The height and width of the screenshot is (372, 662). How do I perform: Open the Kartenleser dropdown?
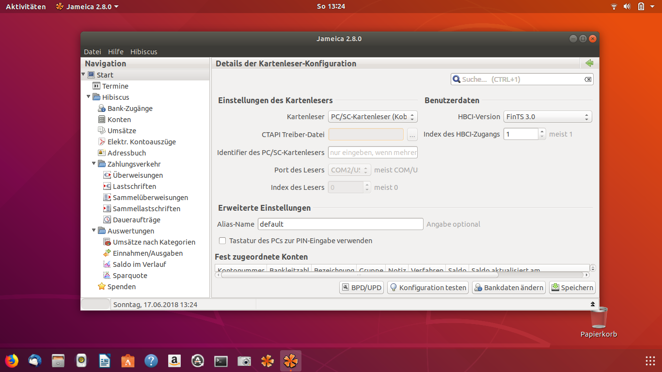tap(373, 117)
